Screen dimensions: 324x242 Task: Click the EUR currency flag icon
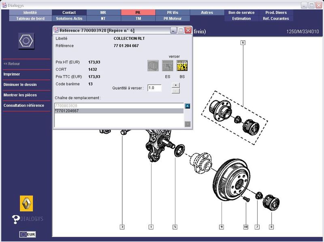(x=28, y=234)
